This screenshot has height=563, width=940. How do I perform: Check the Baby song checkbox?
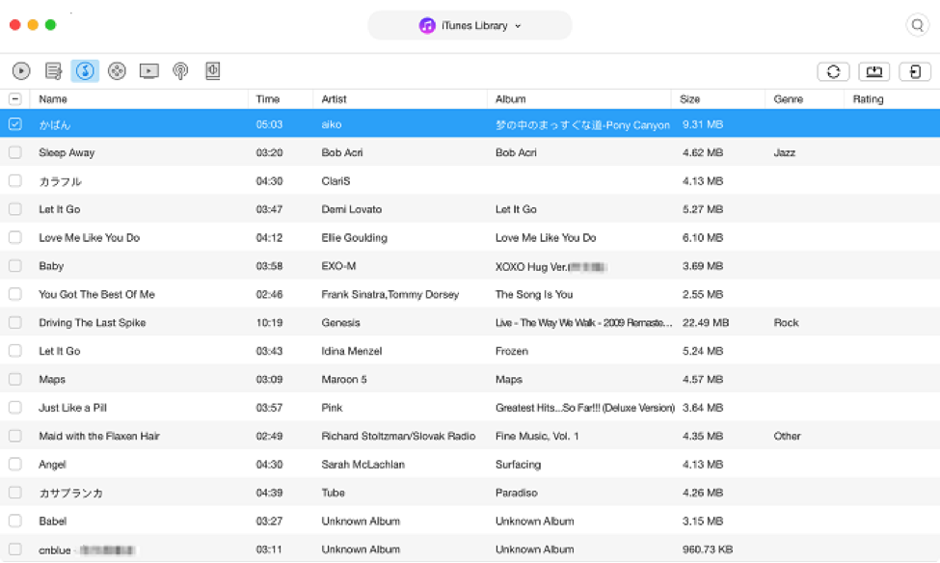pos(15,266)
